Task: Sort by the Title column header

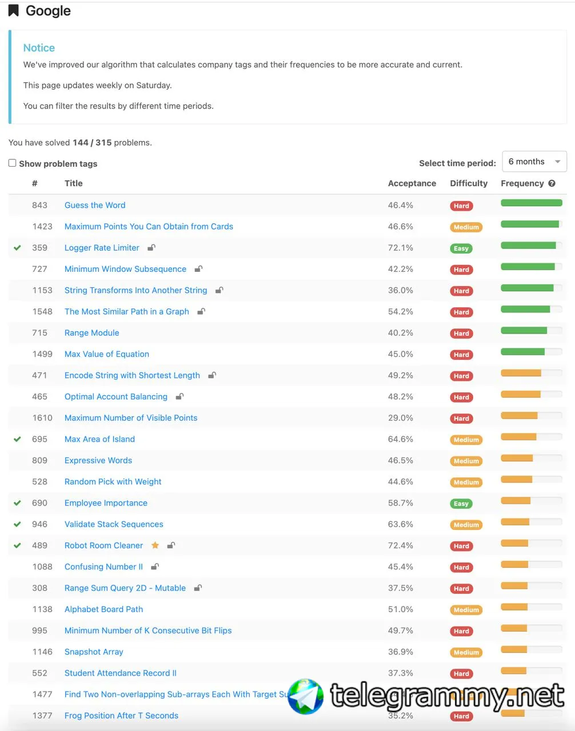Action: point(74,183)
